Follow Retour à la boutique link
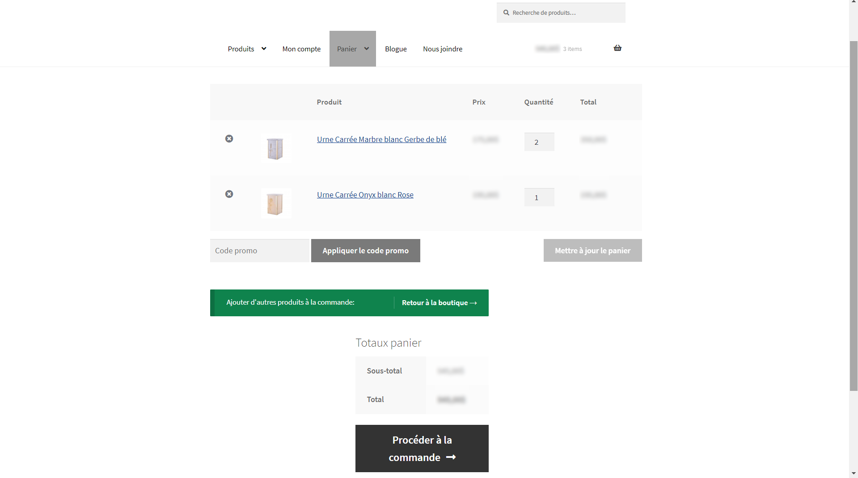 pyautogui.click(x=439, y=303)
